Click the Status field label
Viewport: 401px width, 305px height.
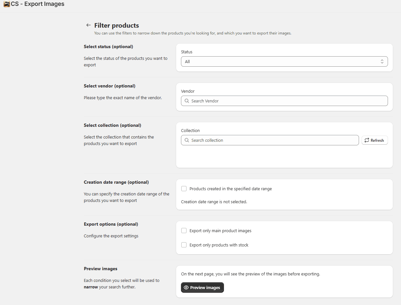coord(187,52)
